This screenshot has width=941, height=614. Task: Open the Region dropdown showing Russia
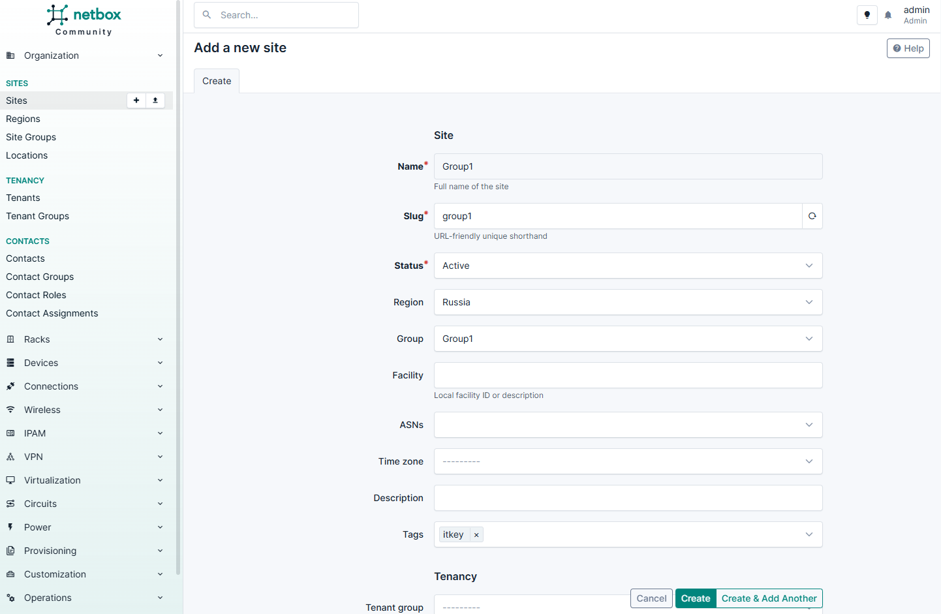tap(627, 302)
